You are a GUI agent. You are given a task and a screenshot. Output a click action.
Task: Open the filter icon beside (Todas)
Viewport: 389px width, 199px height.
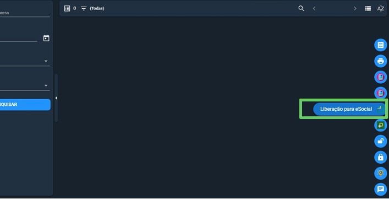click(84, 8)
